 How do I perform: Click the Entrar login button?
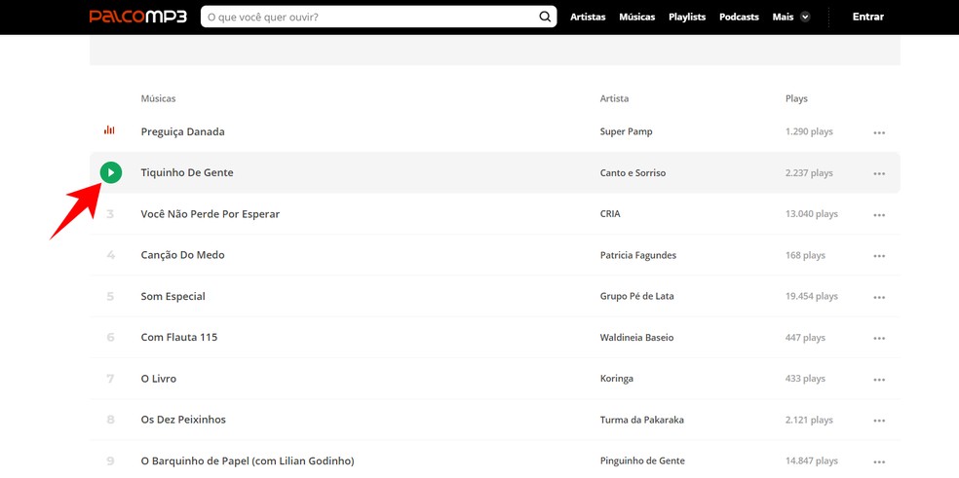(868, 17)
